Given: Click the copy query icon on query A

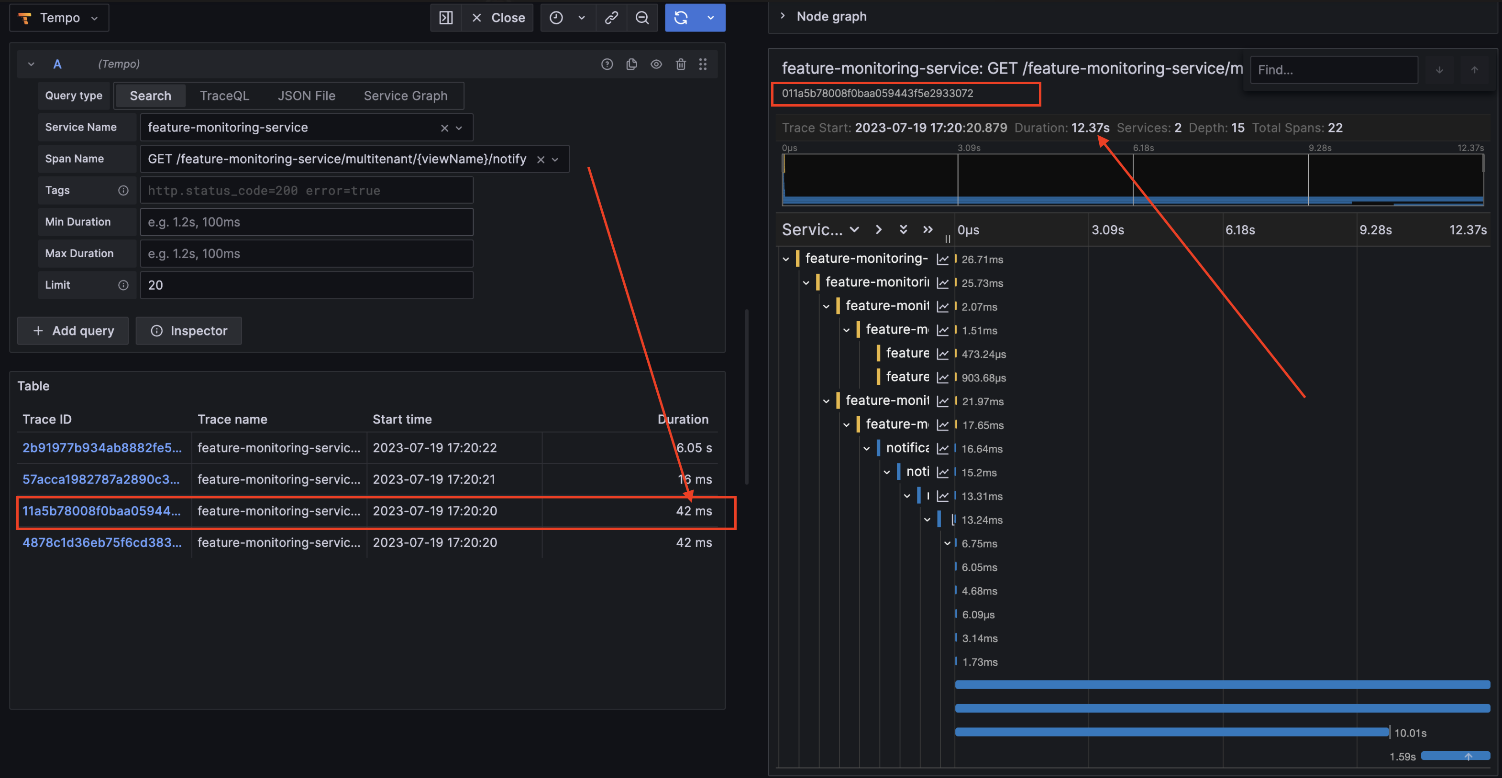Looking at the screenshot, I should pos(631,64).
